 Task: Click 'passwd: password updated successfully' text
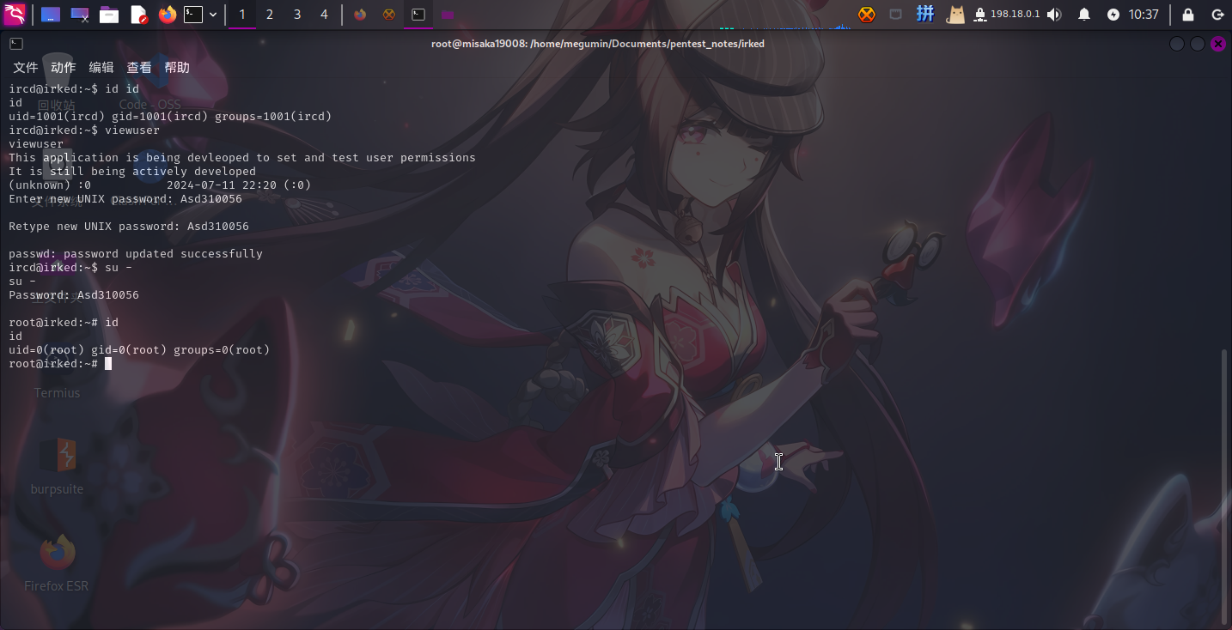coord(136,254)
